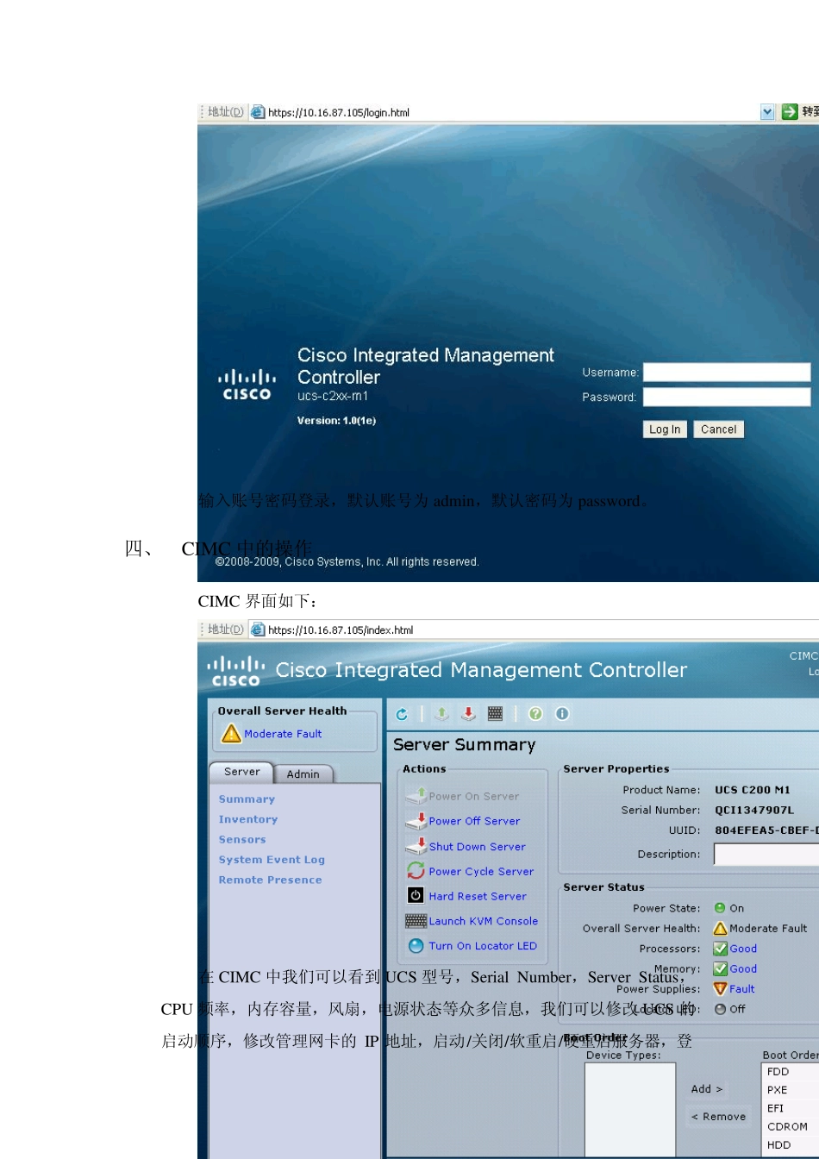Click the Add > button in Boot Order
This screenshot has height=1159, width=819.
(707, 1089)
